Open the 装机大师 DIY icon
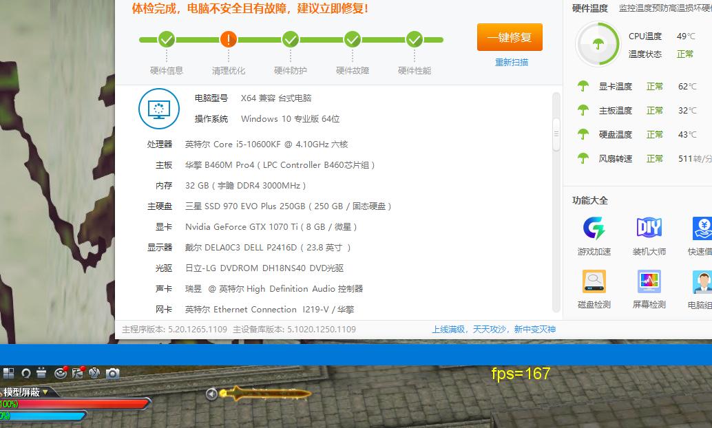Screen dimensions: 712x428 [x=649, y=228]
